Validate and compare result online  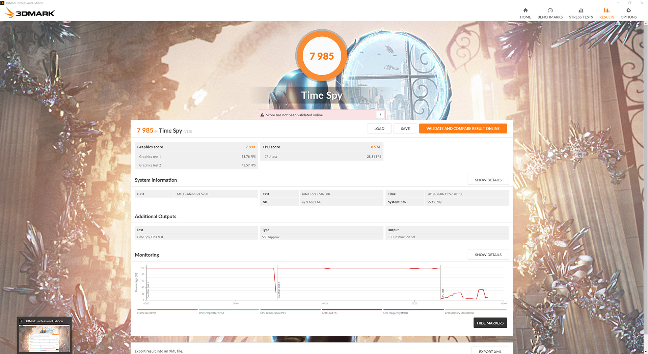pyautogui.click(x=463, y=128)
